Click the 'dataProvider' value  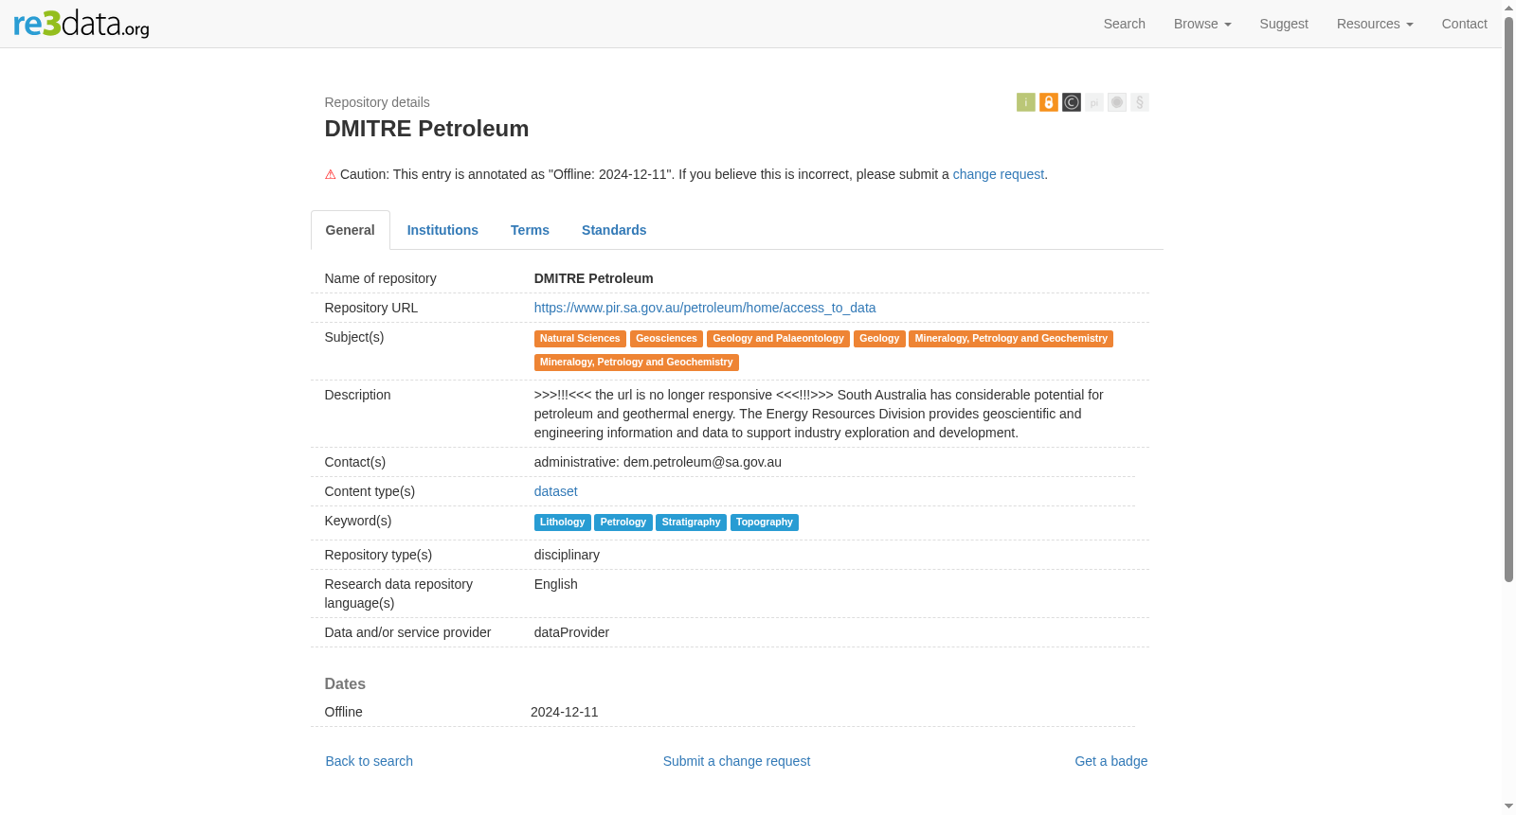pyautogui.click(x=571, y=632)
